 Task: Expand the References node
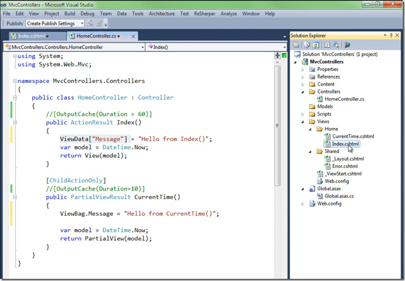click(x=303, y=77)
